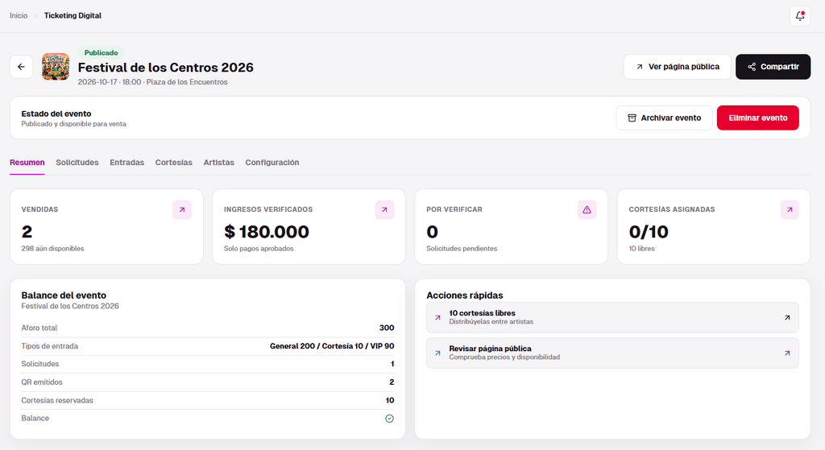825x450 pixels.
Task: Click Acciones rápidas heading
Action: tap(465, 295)
